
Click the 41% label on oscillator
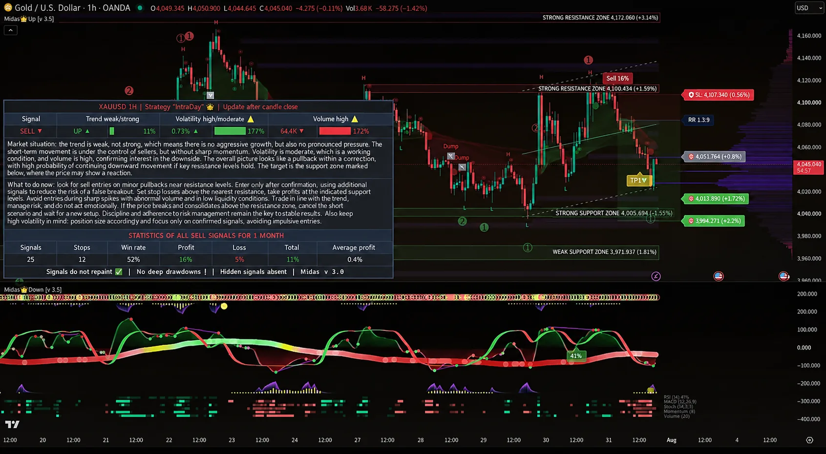576,356
